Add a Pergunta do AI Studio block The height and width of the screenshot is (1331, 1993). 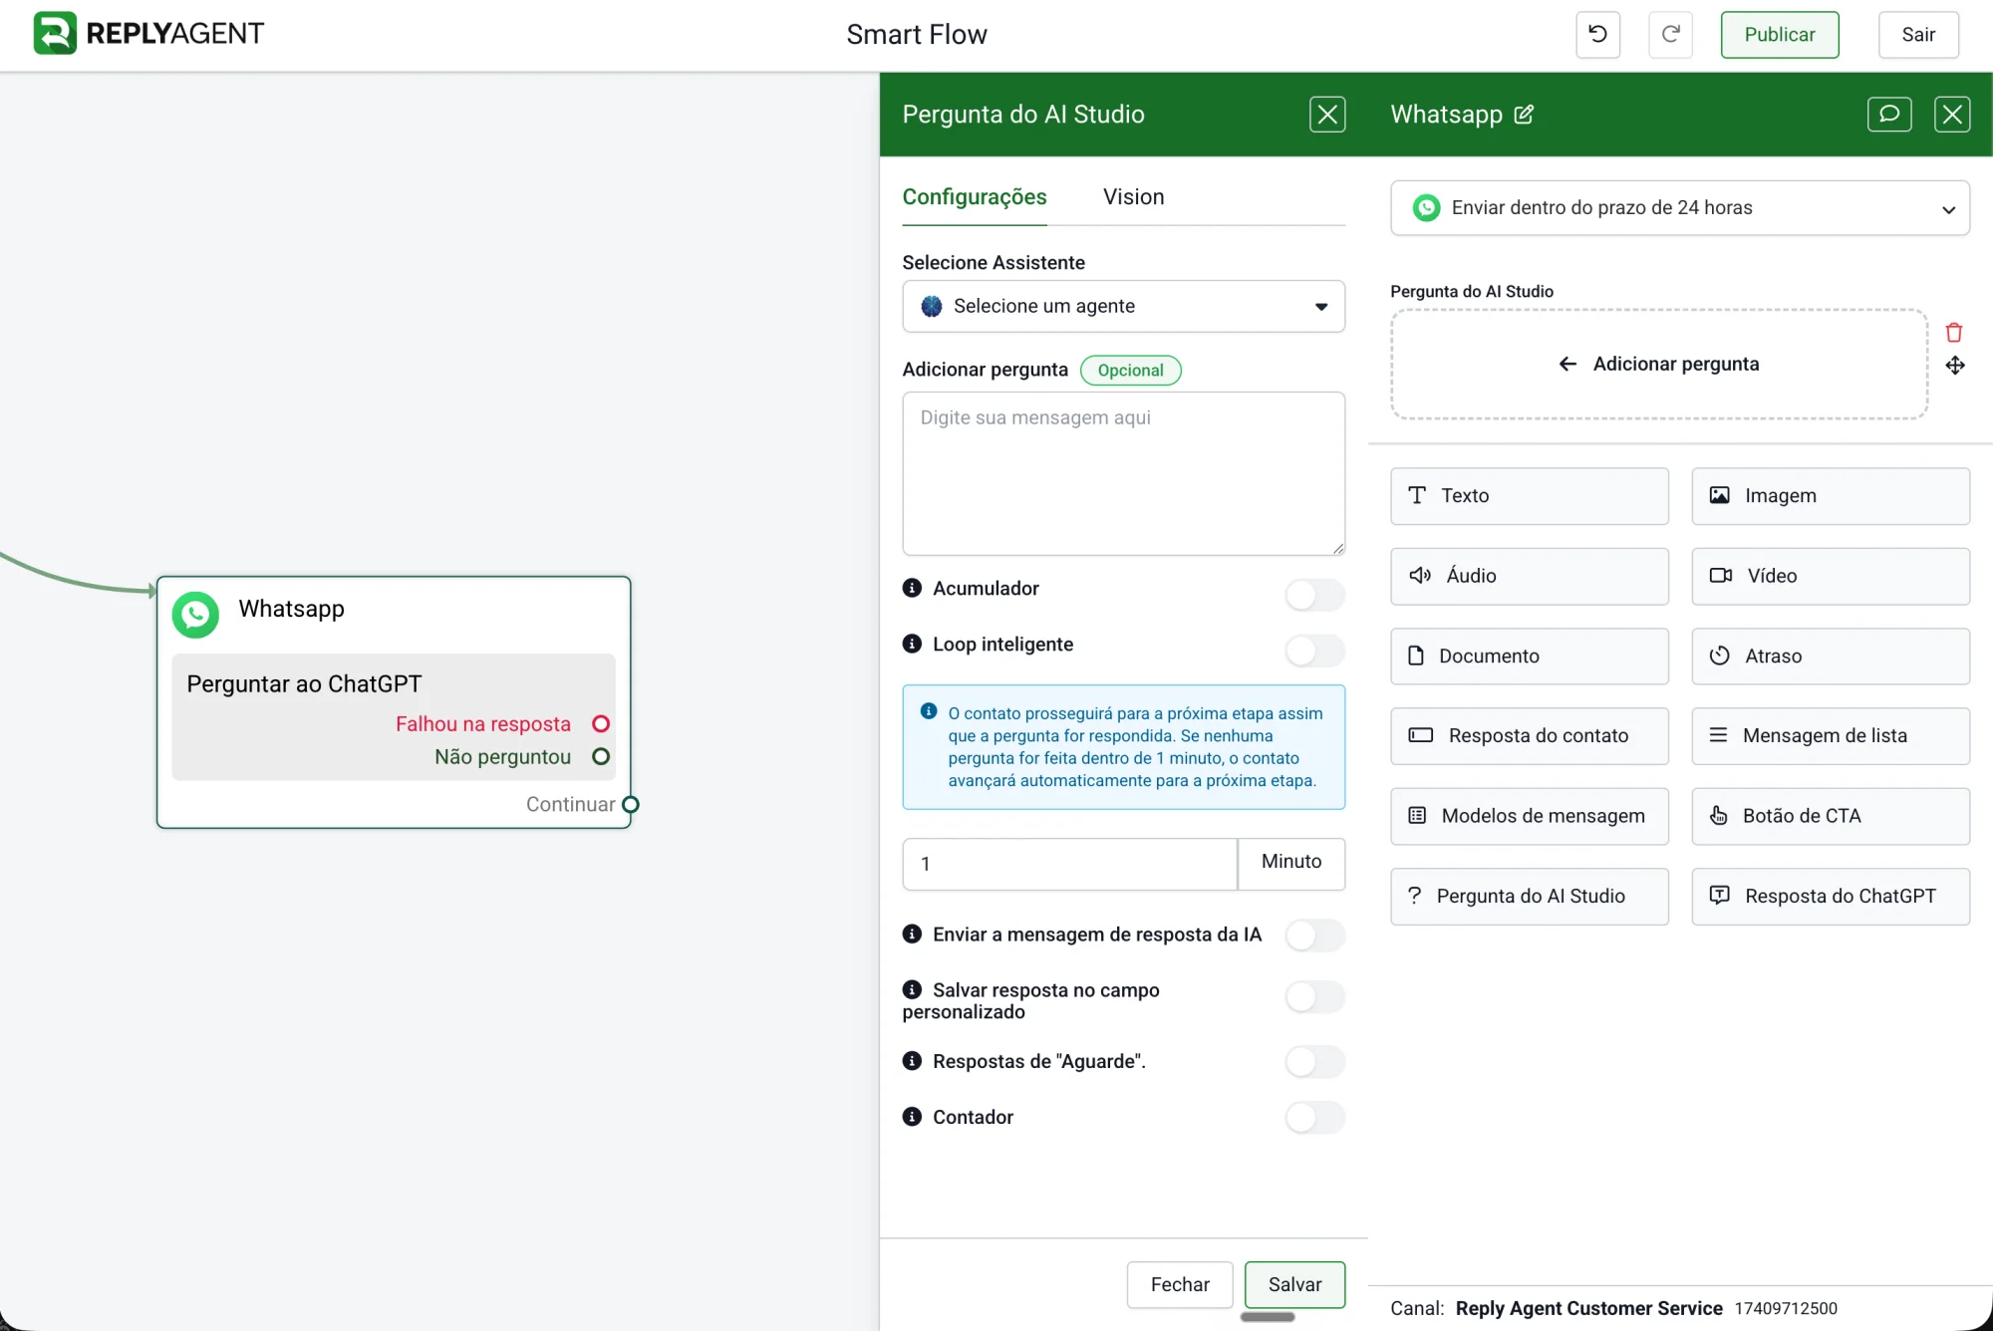pos(1530,897)
